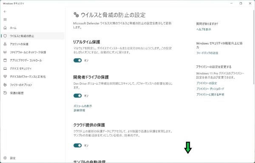Click the family options people icon
Screen dimensions: 255x163
coord(5,85)
